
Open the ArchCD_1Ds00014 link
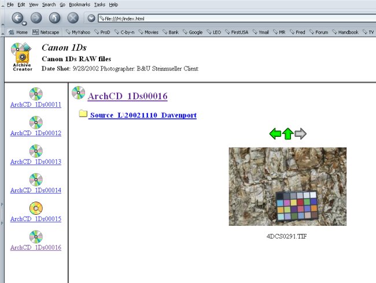36,191
